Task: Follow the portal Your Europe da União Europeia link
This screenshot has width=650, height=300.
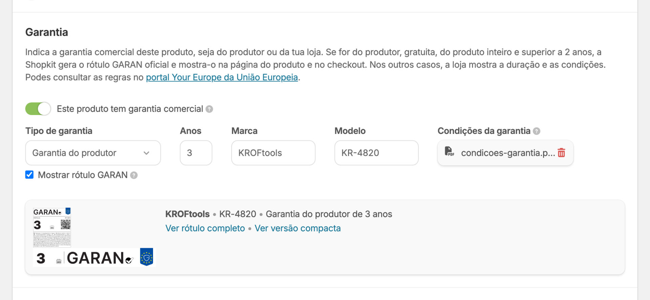Action: 222,77
